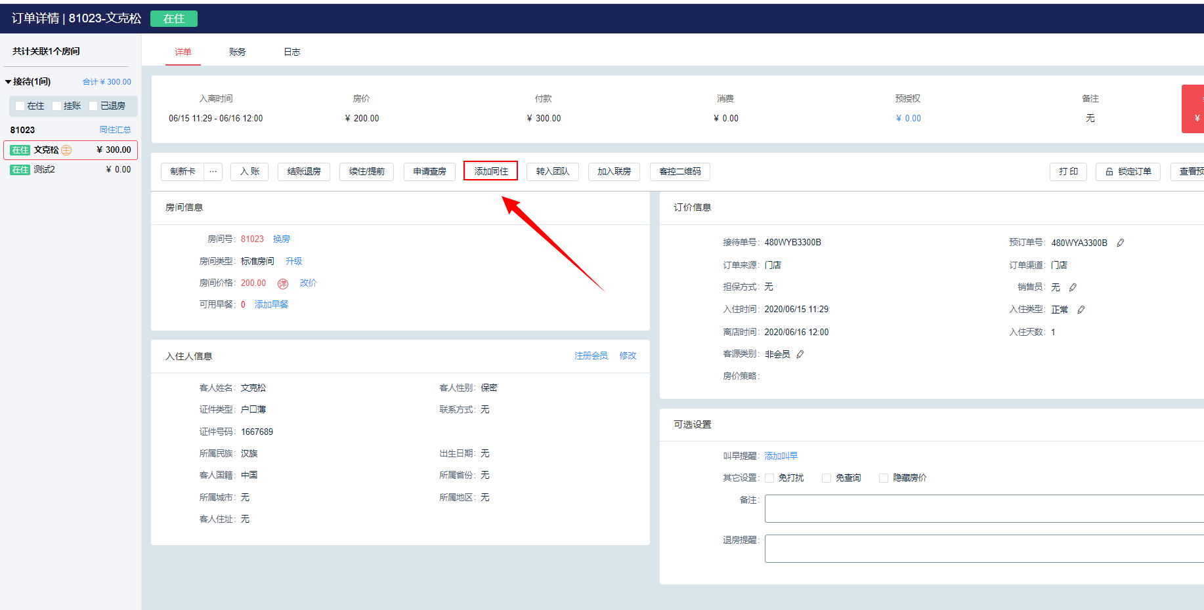Click the 续住/提前 button
The width and height of the screenshot is (1204, 610).
pyautogui.click(x=367, y=171)
